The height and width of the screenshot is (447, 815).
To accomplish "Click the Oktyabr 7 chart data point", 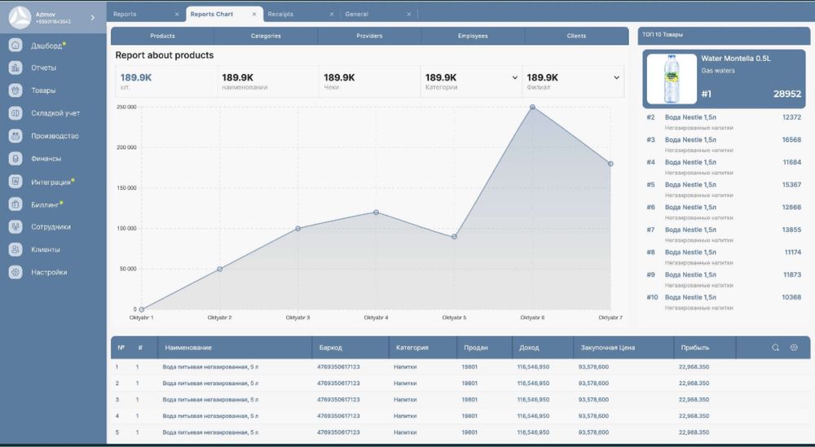I will coord(610,164).
